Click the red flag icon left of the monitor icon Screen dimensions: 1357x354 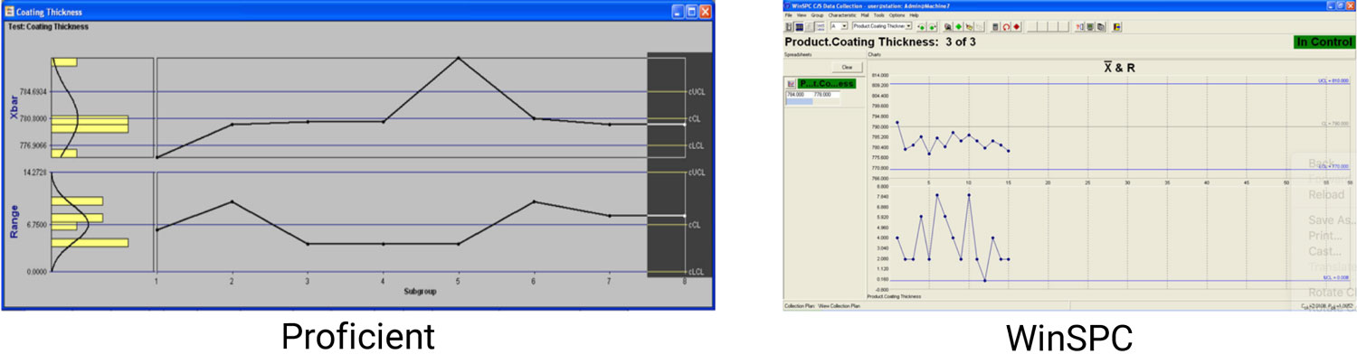[1079, 26]
